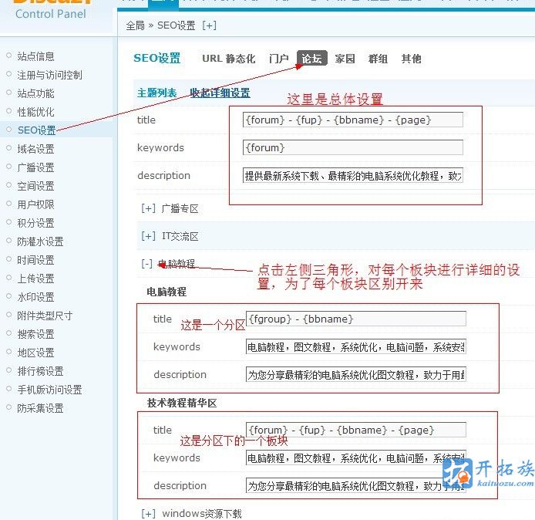Open 性能优化 settings
Screen dimensions: 535x520
pyautogui.click(x=35, y=112)
